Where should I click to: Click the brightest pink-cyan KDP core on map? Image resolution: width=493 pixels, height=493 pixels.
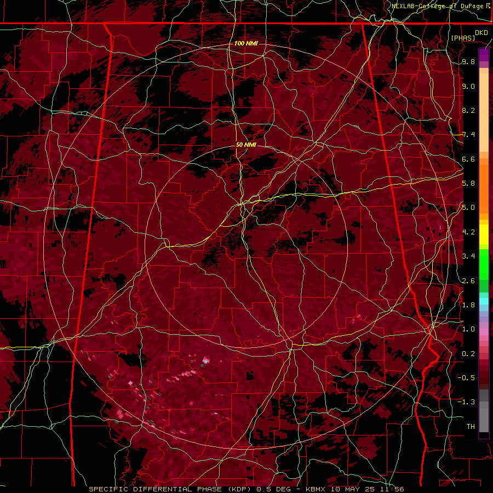tap(206, 360)
